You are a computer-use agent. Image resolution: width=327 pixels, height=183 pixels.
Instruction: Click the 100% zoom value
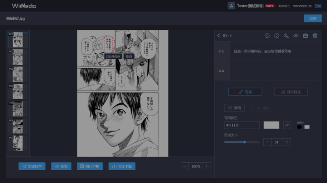pyautogui.click(x=196, y=166)
